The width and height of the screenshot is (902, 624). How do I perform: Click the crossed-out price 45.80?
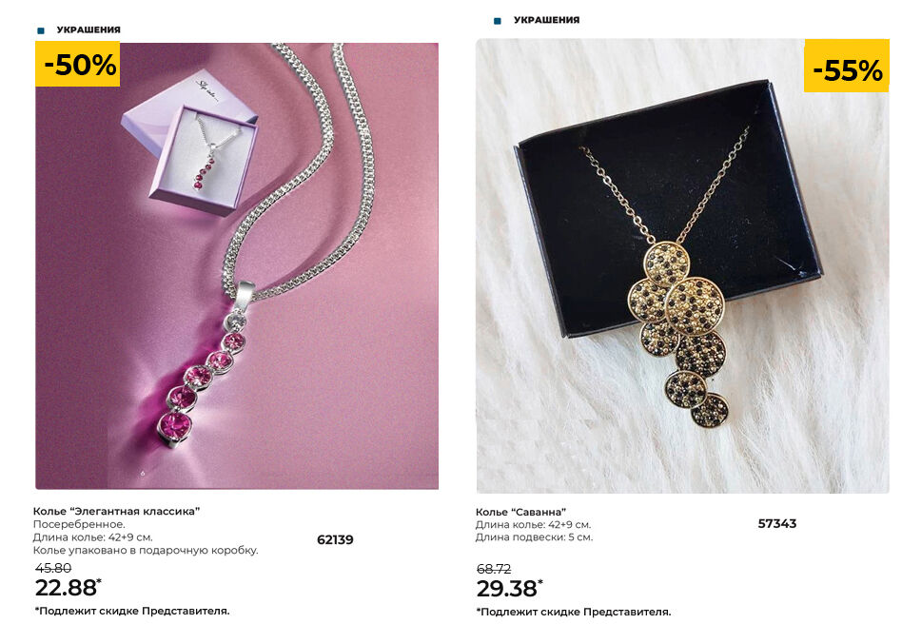pos(53,568)
